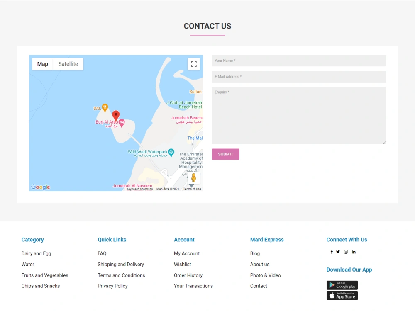415x311 pixels.
Task: Open the Chips and Snacks category
Action: tap(41, 286)
